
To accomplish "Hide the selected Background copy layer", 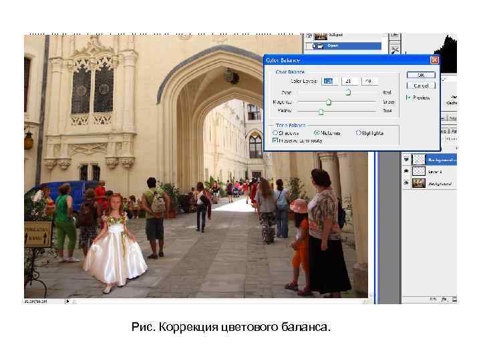I will 406,160.
